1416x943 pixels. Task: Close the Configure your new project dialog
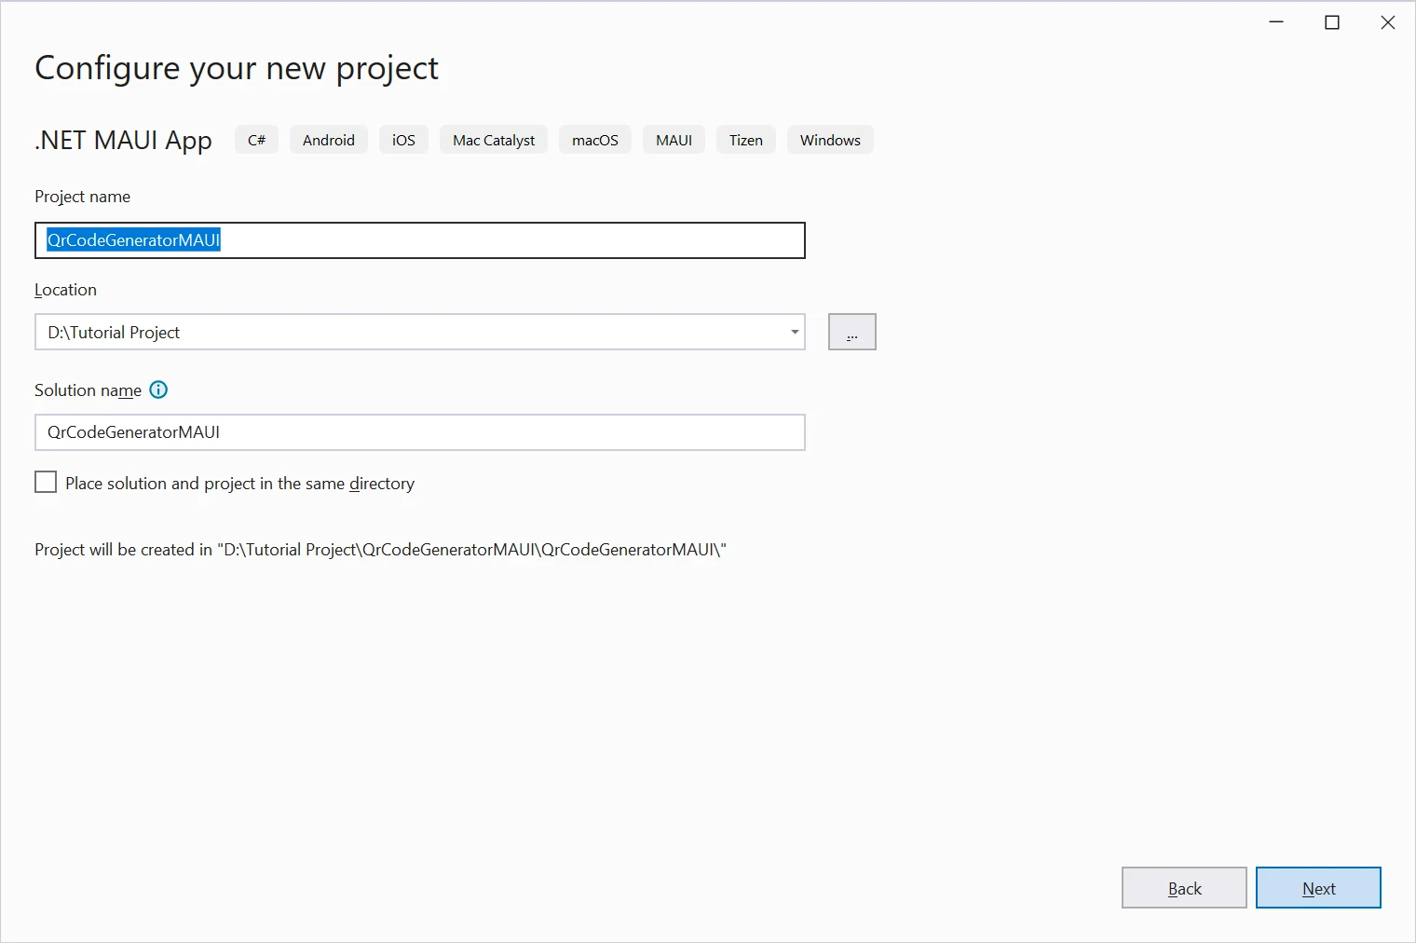point(1387,22)
